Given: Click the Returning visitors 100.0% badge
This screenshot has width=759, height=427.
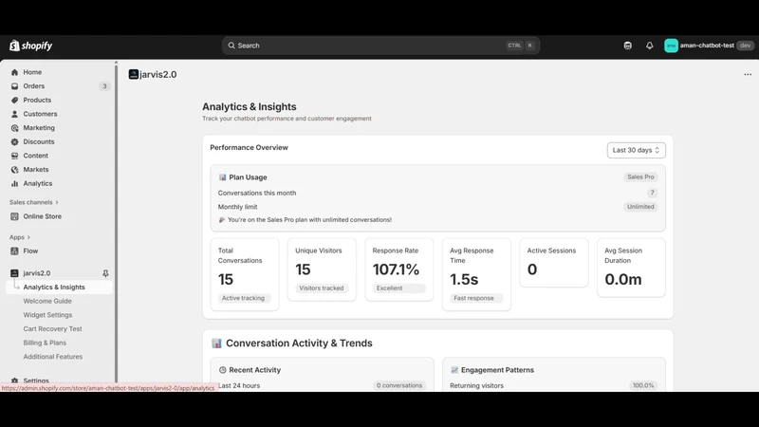Looking at the screenshot, I should tap(643, 385).
